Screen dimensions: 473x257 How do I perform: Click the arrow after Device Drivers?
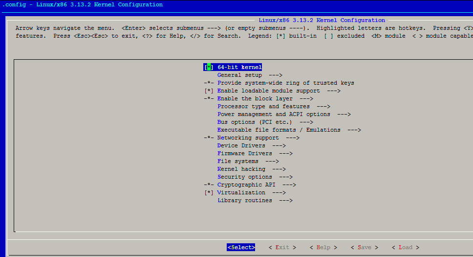(279, 145)
